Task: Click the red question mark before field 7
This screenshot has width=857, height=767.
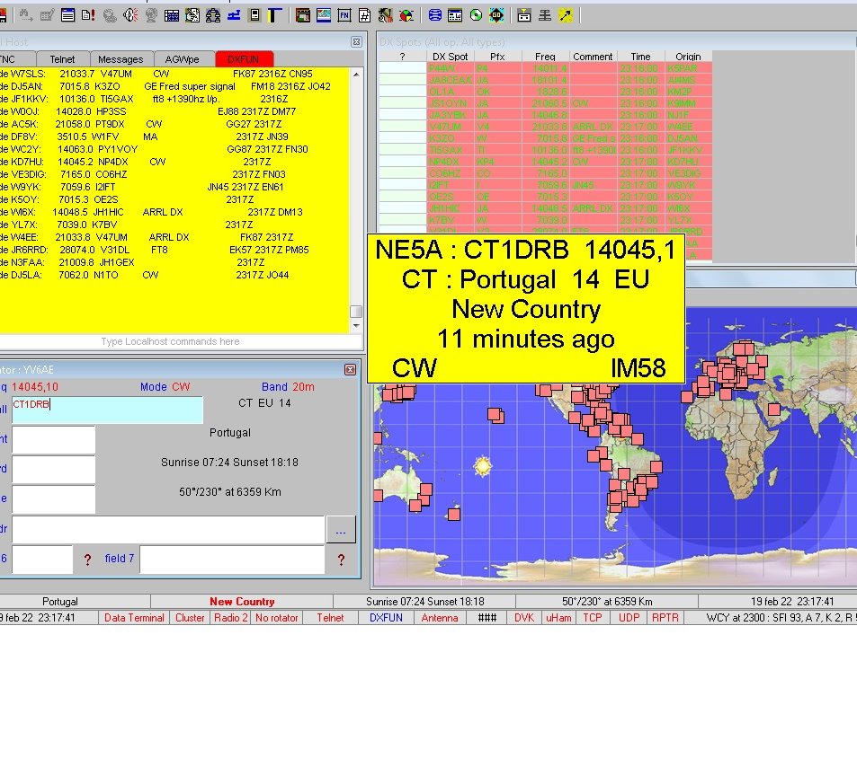Action: (x=87, y=560)
